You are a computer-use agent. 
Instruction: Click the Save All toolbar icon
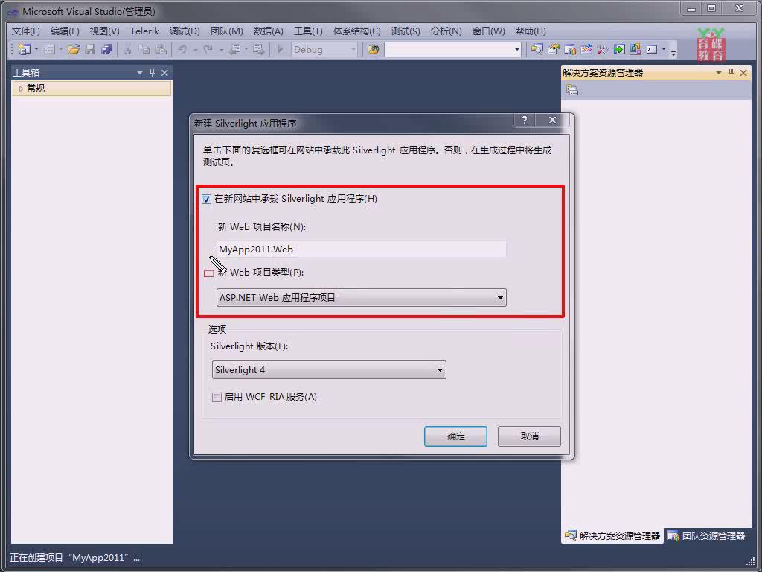106,49
